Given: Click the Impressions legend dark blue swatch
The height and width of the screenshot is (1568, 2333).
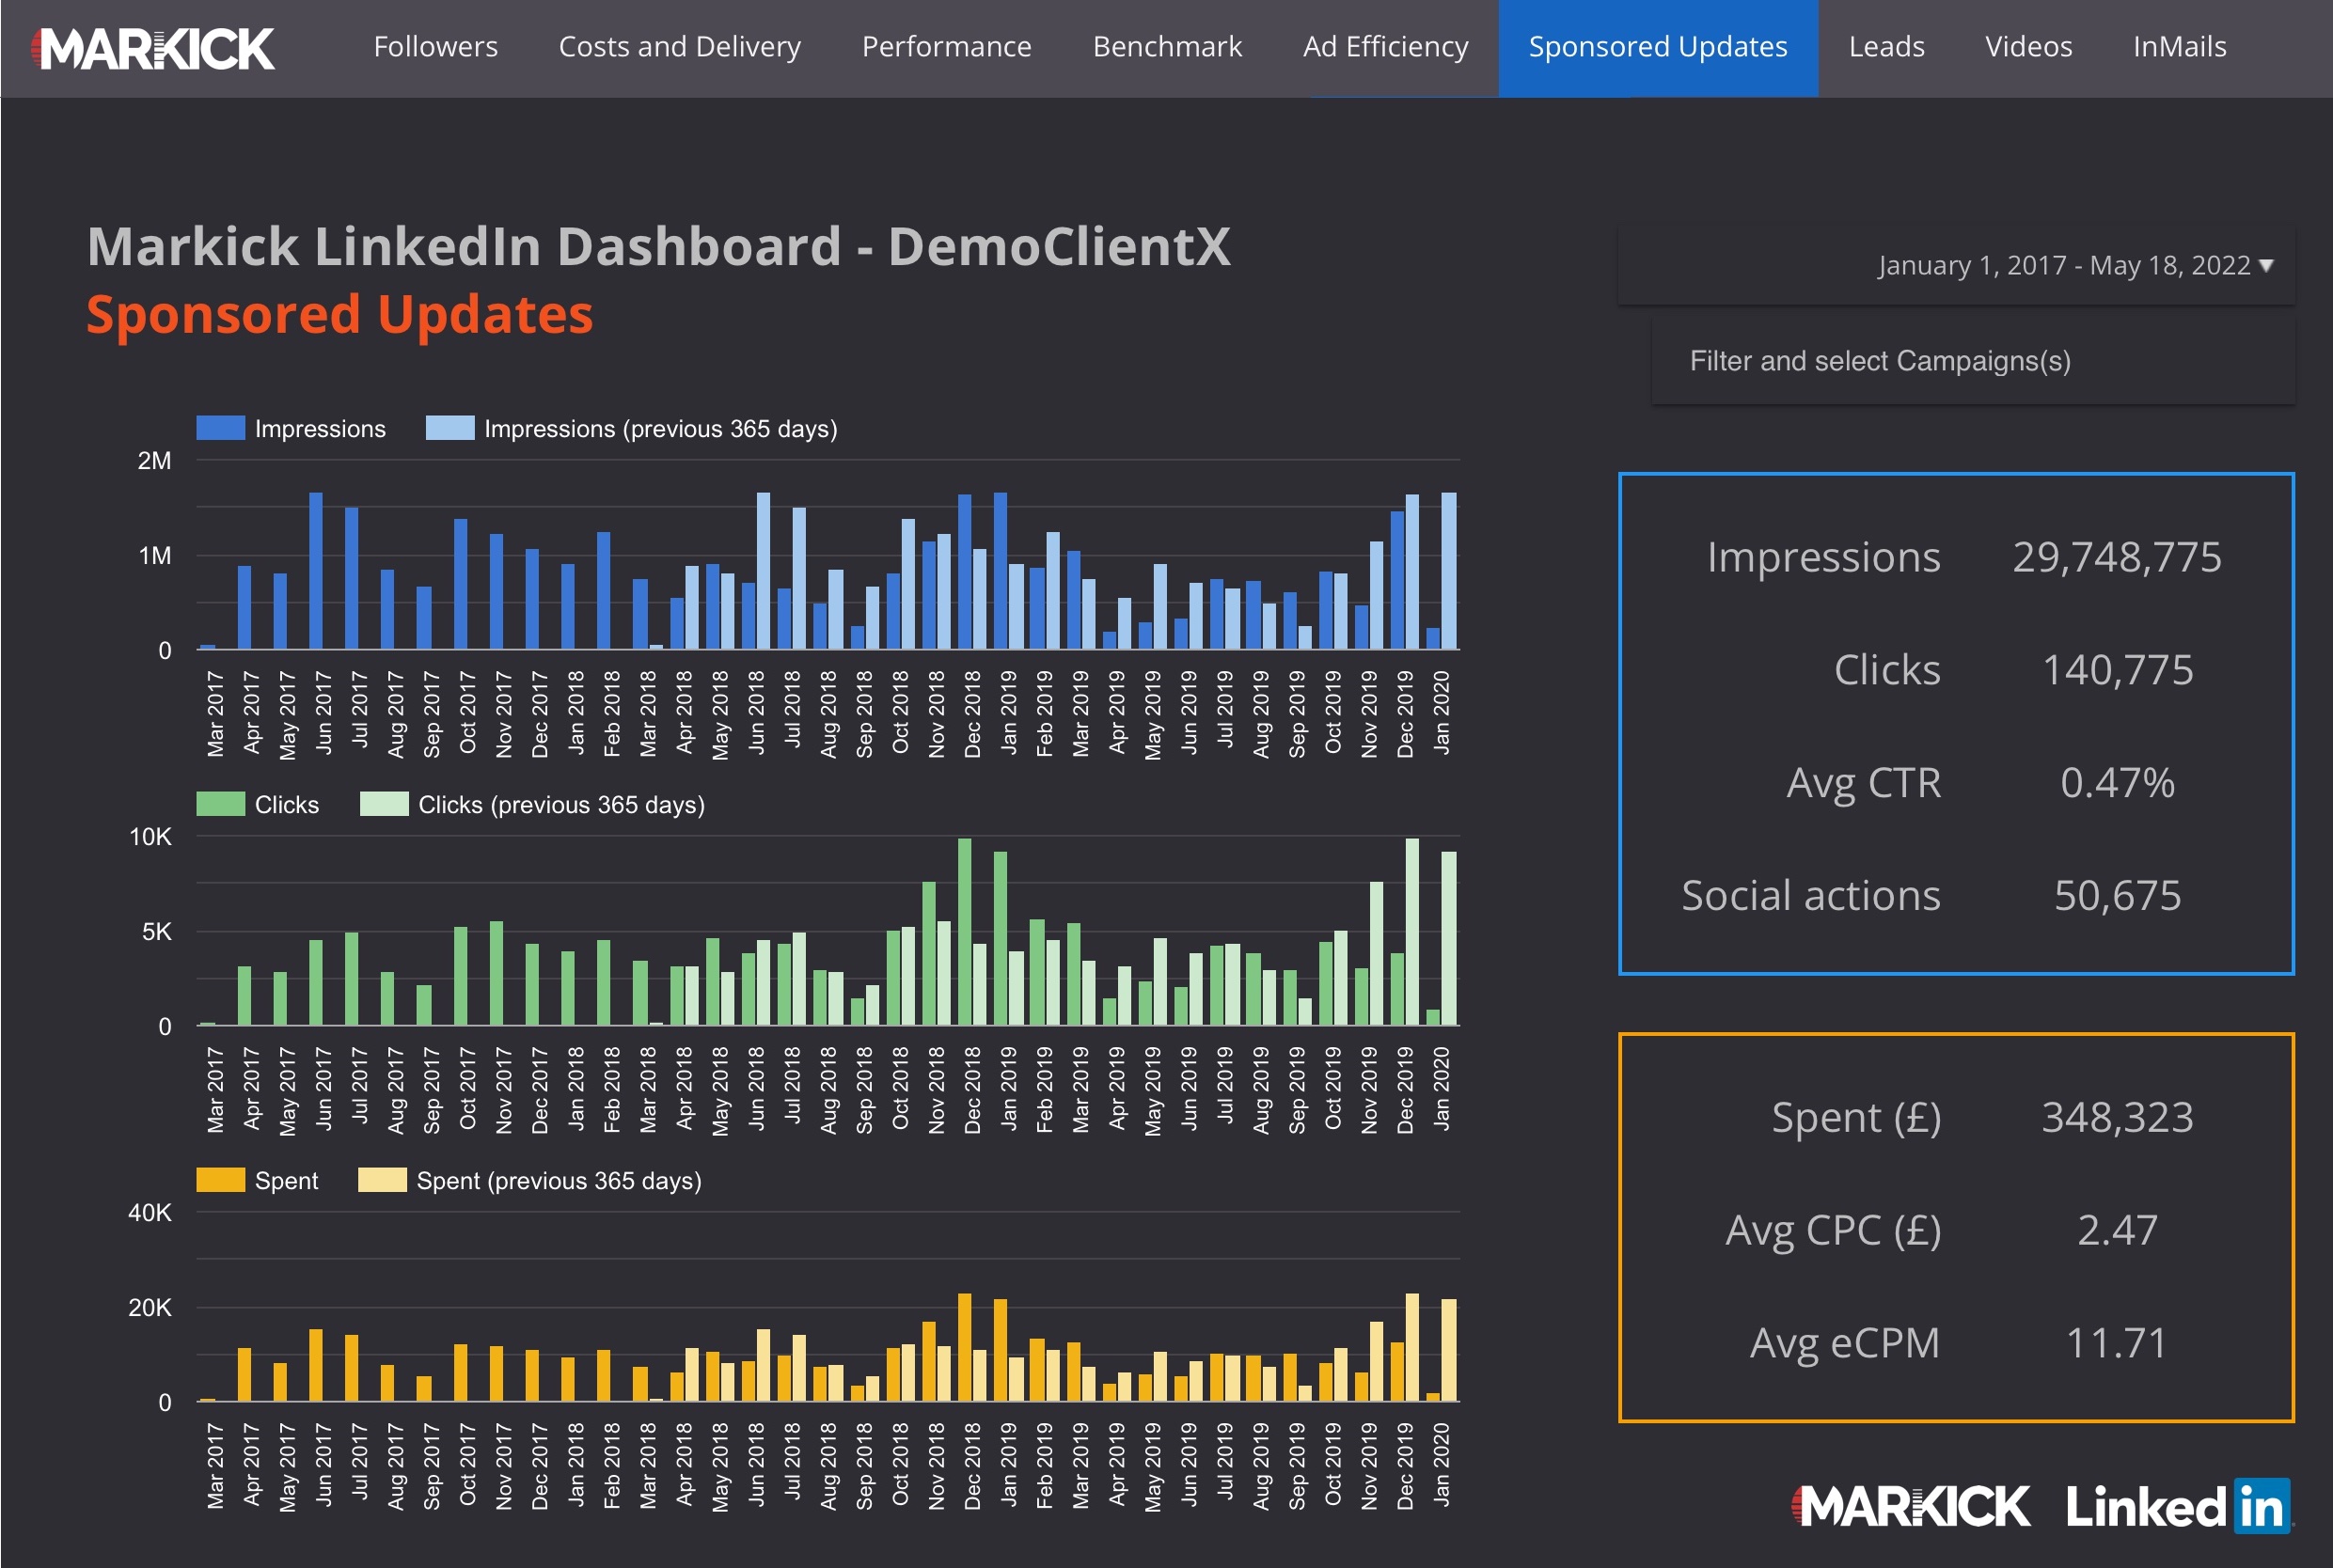Looking at the screenshot, I should tap(220, 428).
